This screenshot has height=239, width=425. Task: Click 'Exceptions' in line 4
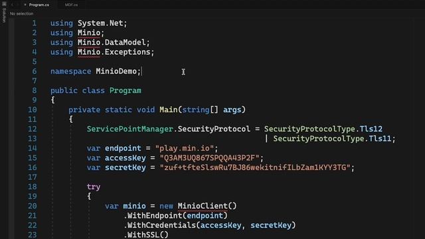[127, 52]
